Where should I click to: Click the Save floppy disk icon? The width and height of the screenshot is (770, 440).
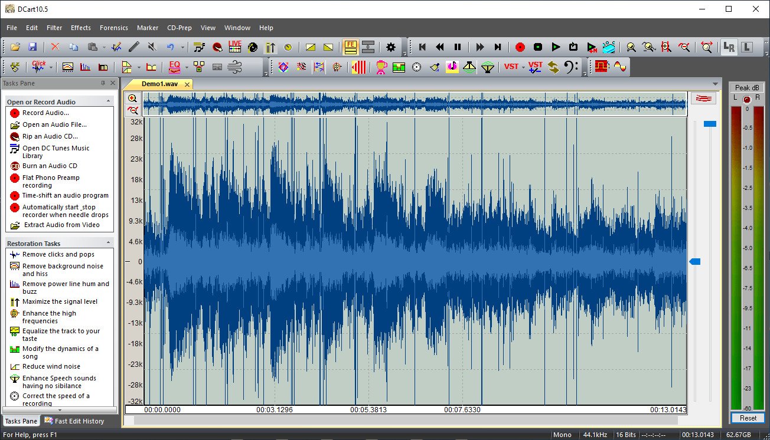coord(32,47)
